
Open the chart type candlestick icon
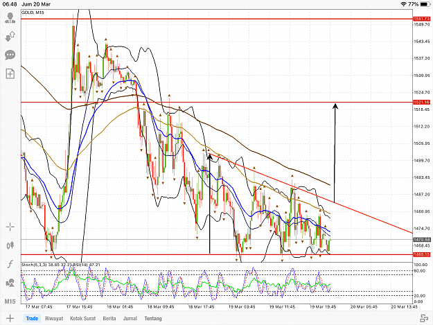pyautogui.click(x=10, y=245)
